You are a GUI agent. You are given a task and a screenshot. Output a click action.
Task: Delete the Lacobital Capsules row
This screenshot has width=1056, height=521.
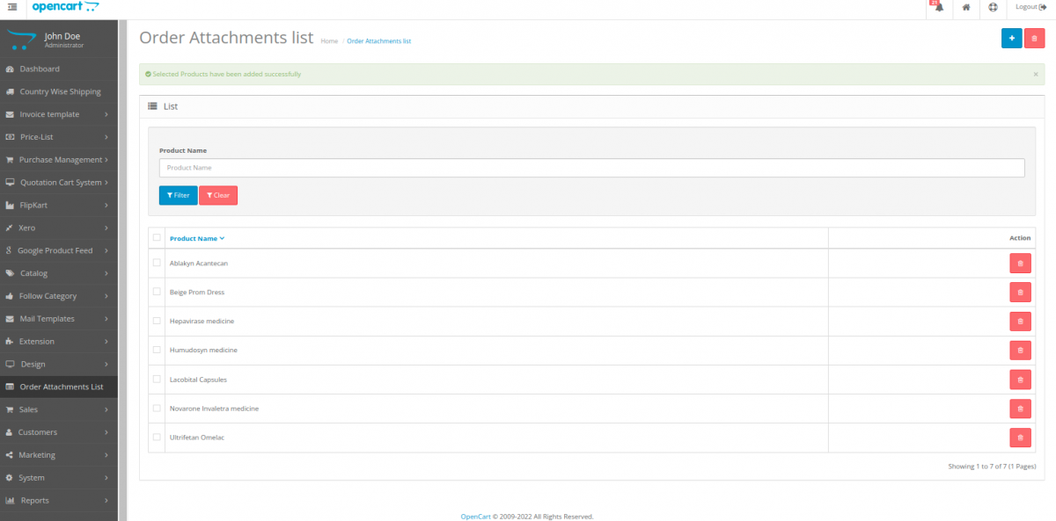coord(1020,379)
